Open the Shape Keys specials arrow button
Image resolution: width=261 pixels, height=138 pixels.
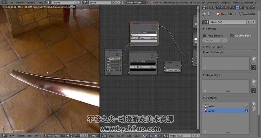[x=253, y=91]
